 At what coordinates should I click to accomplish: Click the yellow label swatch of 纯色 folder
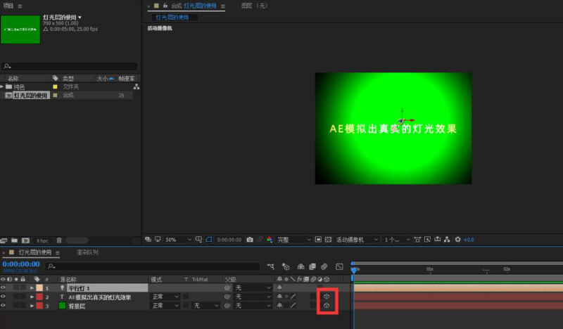click(55, 87)
